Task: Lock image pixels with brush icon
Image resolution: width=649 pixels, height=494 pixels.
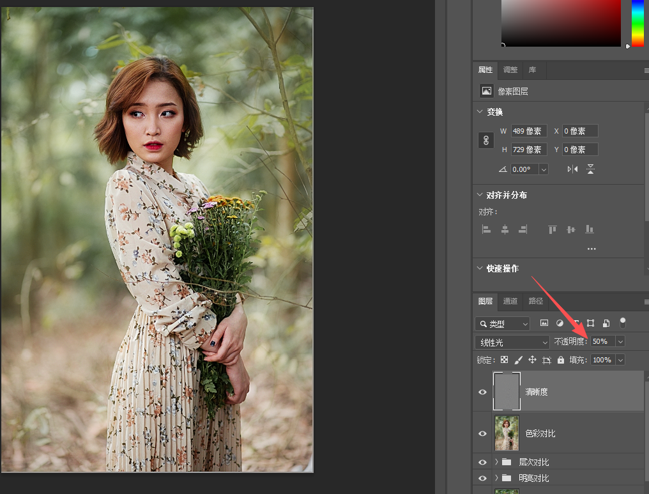Action: coord(518,360)
